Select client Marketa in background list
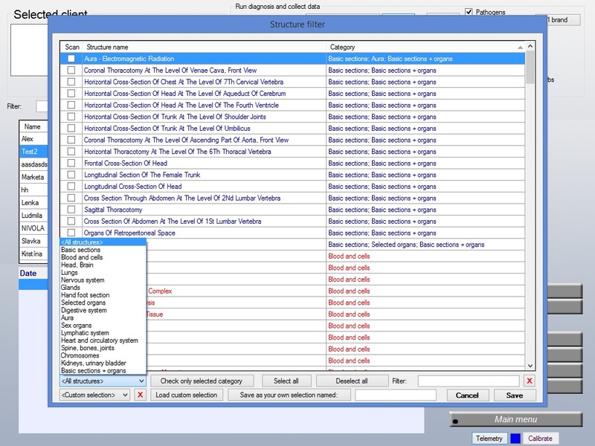This screenshot has height=446, width=595. tap(33, 177)
